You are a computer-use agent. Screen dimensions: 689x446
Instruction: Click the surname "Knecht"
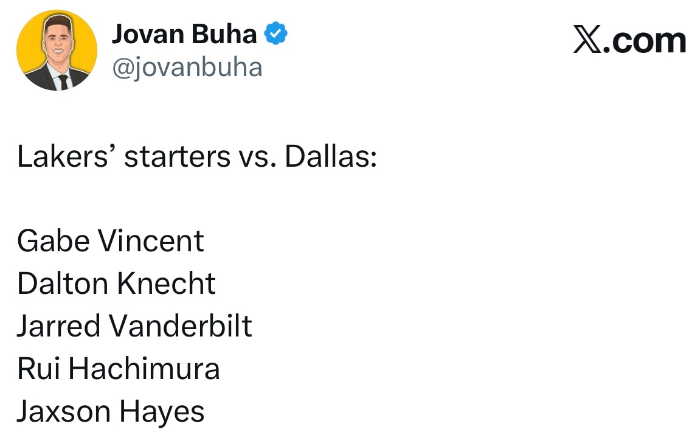pos(166,284)
